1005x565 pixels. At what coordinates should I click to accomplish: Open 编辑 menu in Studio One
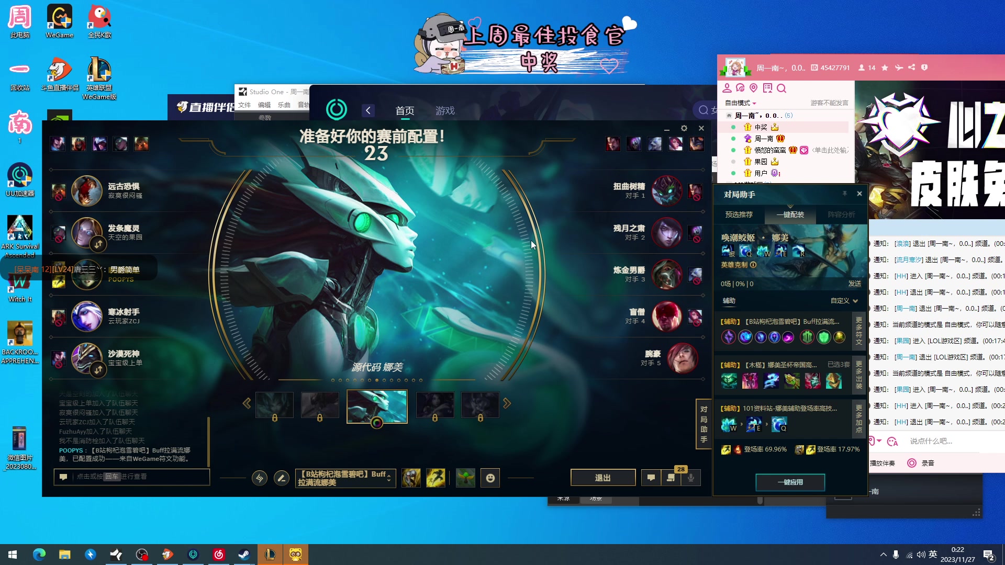(x=264, y=105)
